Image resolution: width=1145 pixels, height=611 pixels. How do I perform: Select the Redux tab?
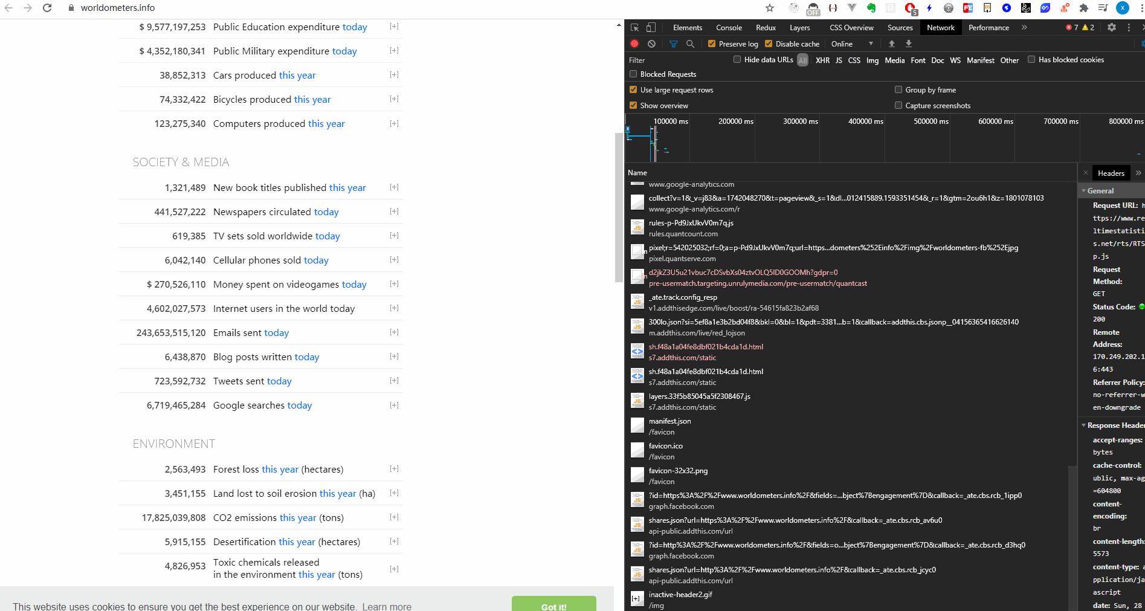pos(766,27)
